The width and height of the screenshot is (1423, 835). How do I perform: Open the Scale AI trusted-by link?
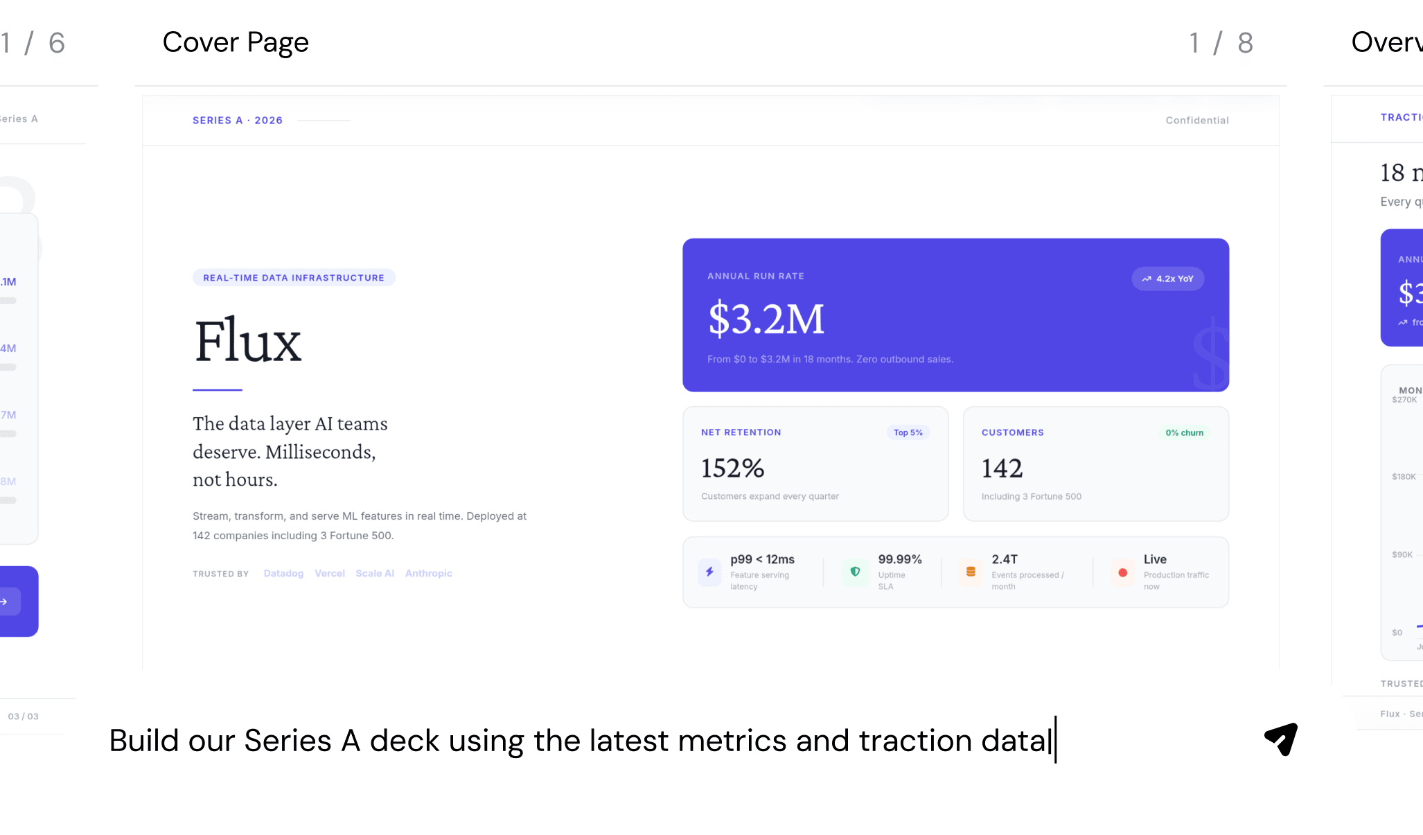pos(375,574)
